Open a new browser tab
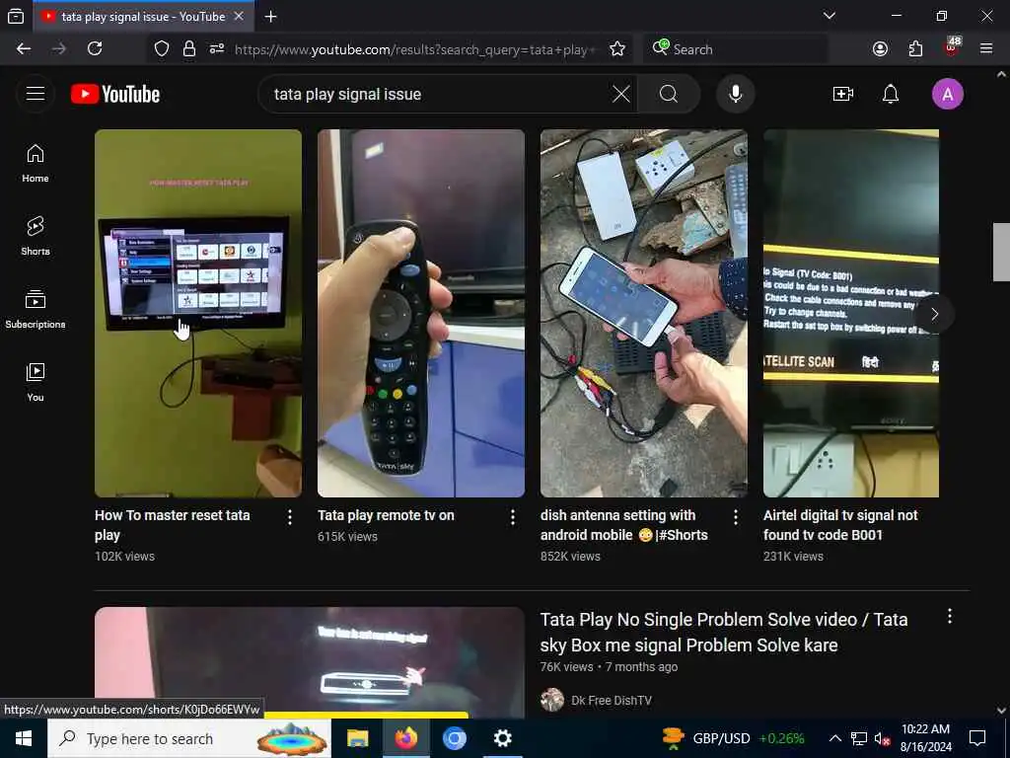Viewport: 1010px width, 758px height. tap(270, 17)
